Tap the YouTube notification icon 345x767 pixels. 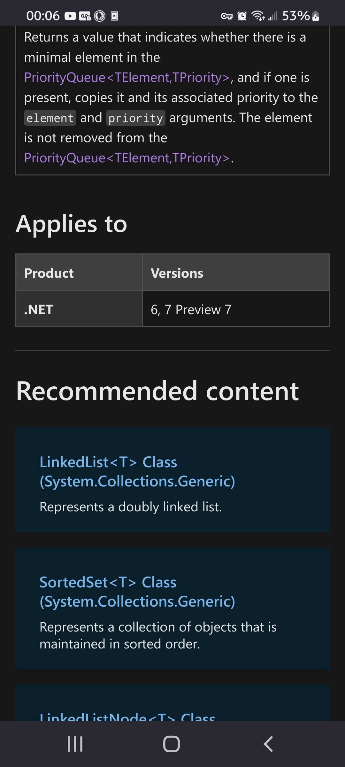(70, 16)
